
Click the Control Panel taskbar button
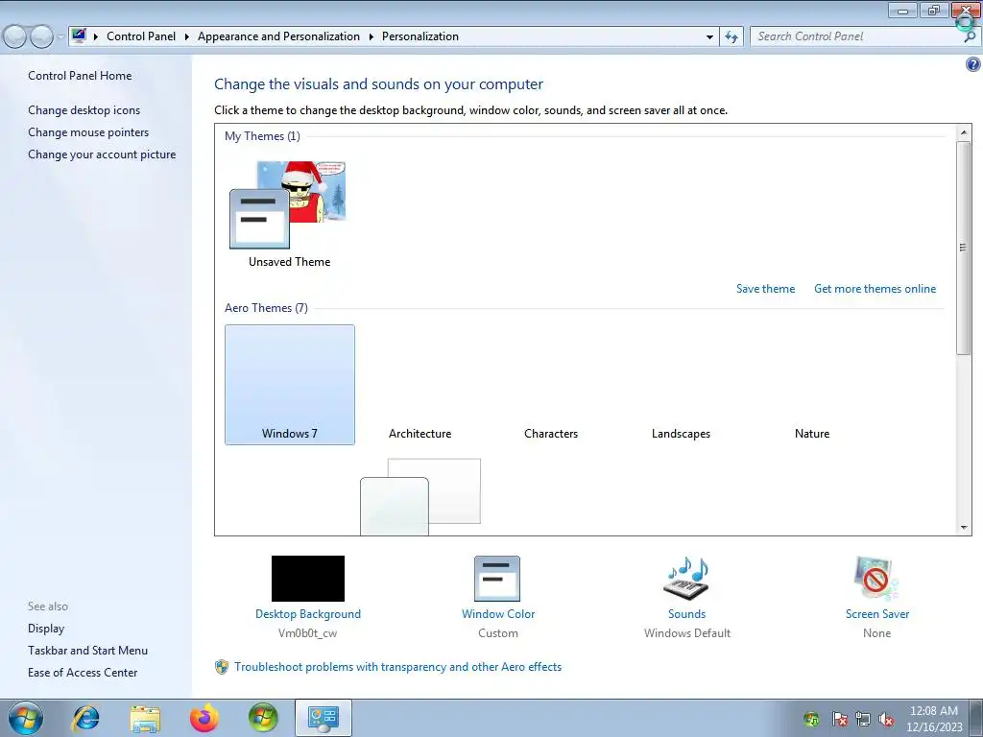tap(323, 718)
